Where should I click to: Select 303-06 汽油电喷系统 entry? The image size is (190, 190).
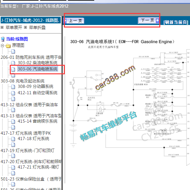click(37, 69)
